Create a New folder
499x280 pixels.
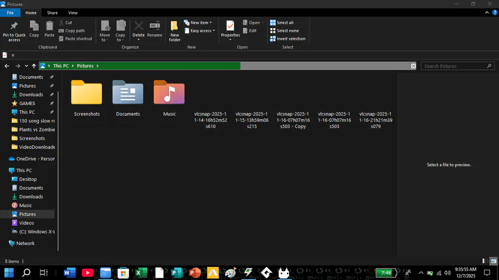click(x=175, y=31)
